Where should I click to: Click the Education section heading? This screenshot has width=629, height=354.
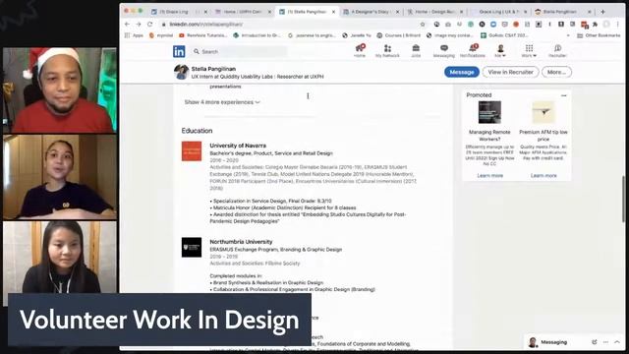tap(197, 131)
